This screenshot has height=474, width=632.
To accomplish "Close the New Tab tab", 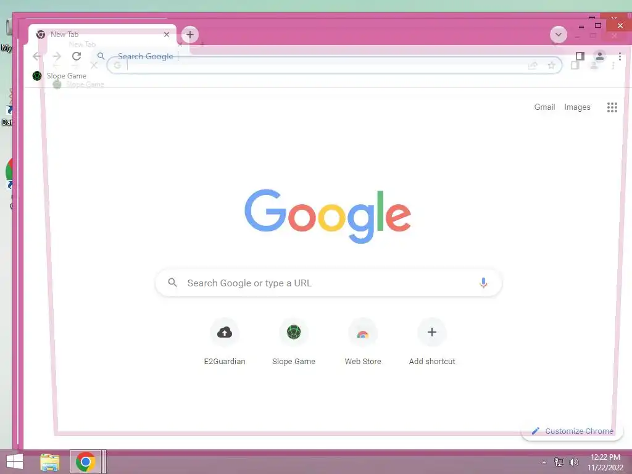I will 167,35.
